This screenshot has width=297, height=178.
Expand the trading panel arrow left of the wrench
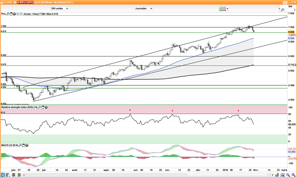(x=279, y=9)
